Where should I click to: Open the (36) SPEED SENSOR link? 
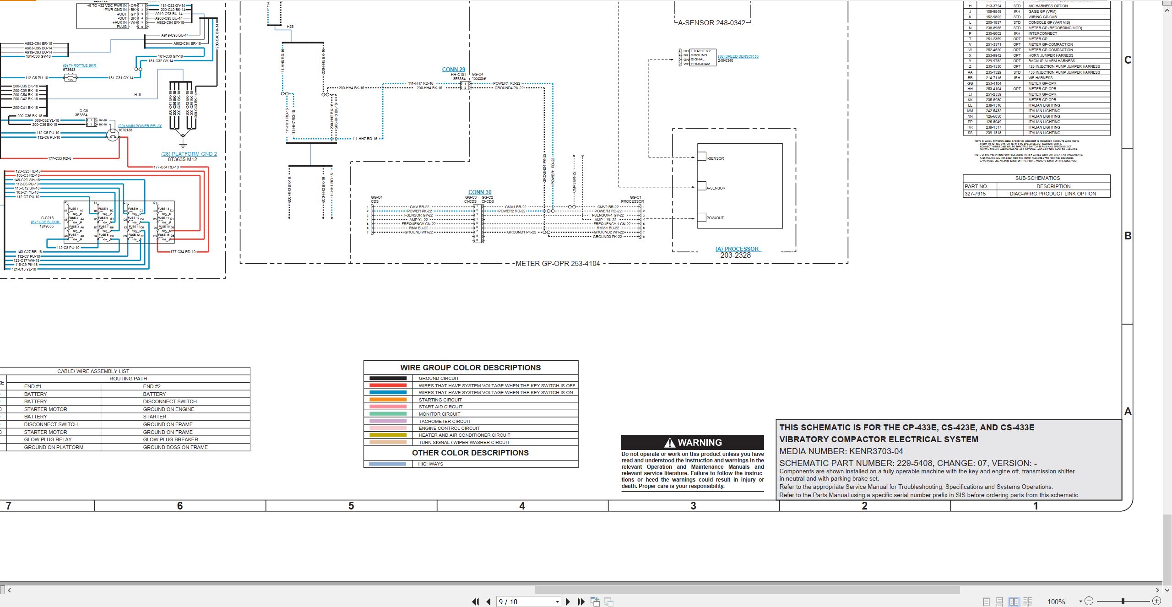pyautogui.click(x=738, y=56)
